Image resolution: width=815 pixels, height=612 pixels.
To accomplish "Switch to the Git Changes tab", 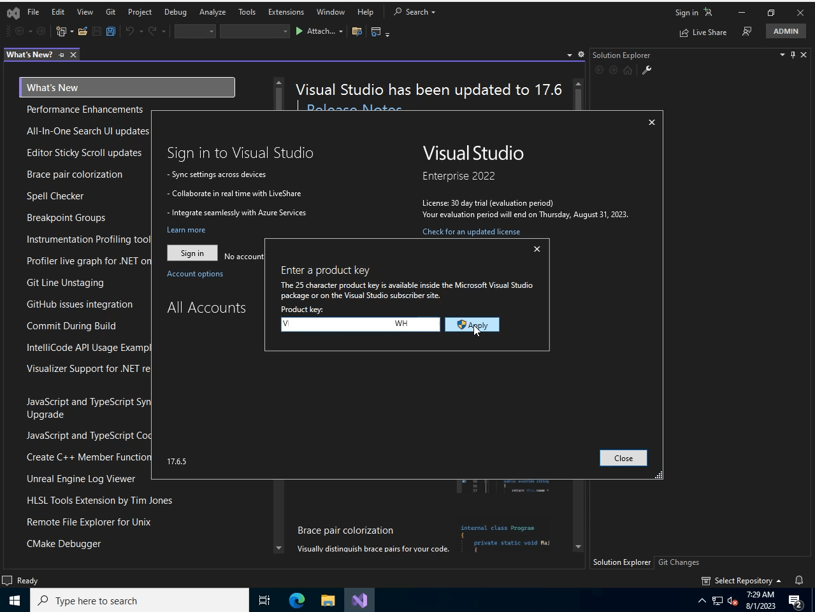I will 678,562.
